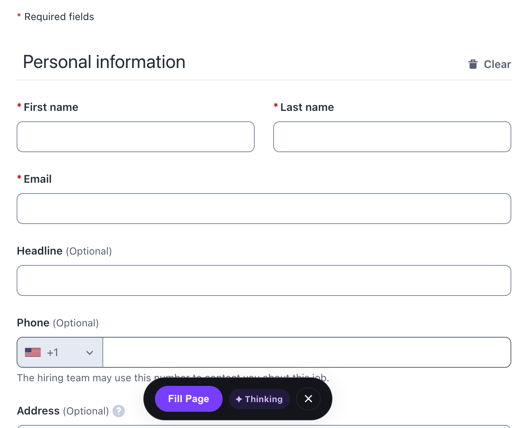Click the Last name label
Viewport: 531px width, 428px height.
click(x=307, y=107)
